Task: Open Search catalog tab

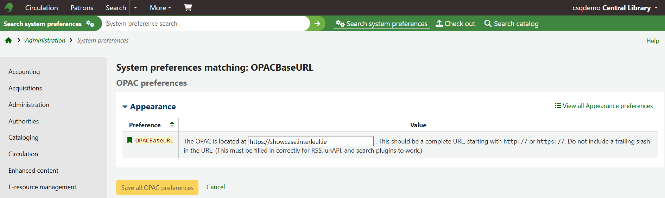Action: click(511, 24)
